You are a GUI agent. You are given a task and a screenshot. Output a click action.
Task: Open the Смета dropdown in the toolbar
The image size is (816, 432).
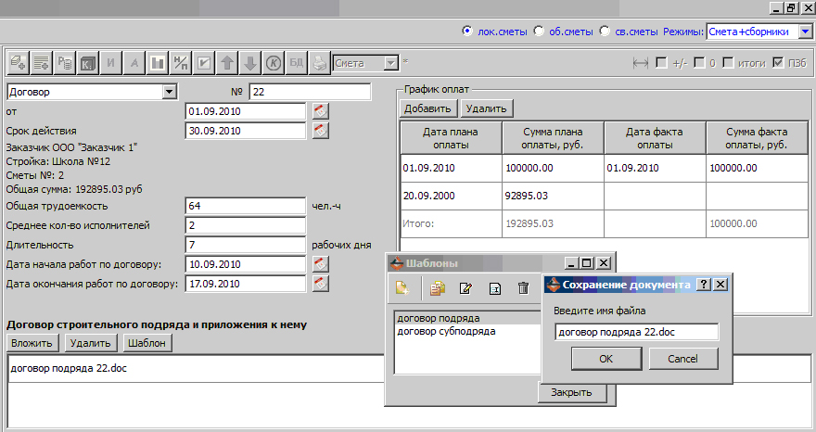point(390,63)
